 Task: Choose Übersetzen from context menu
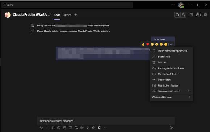tap(171, 80)
